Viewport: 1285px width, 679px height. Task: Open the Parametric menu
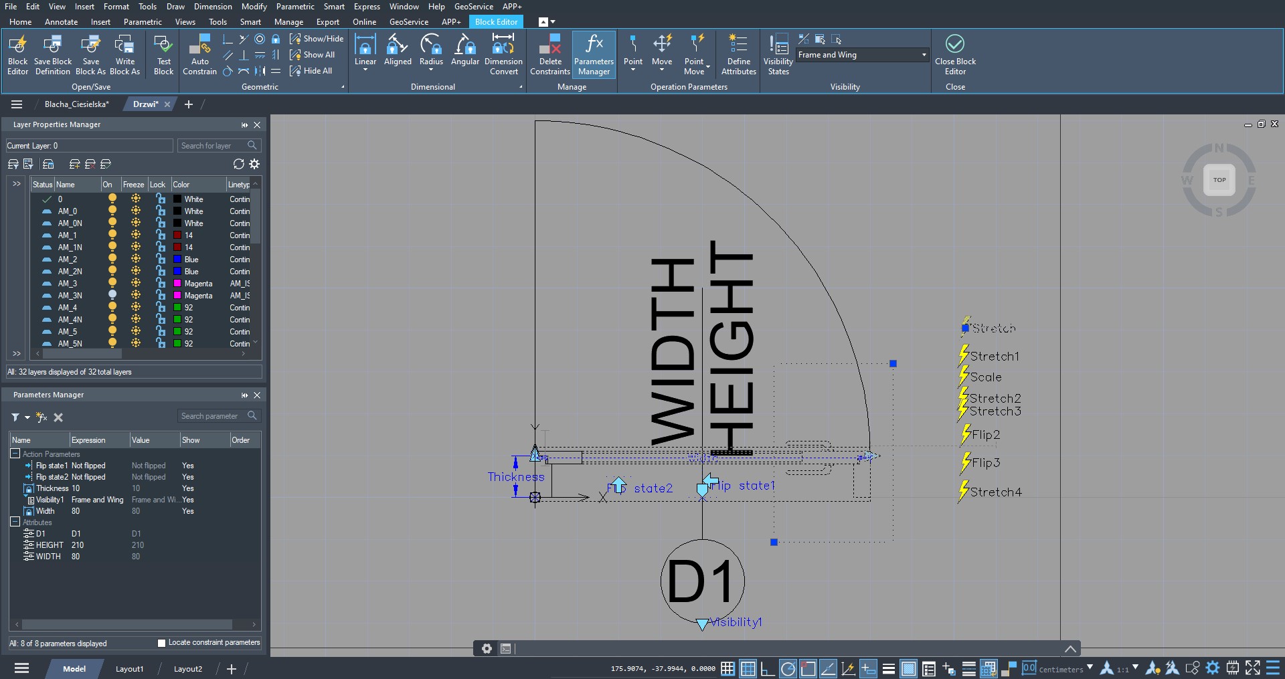[295, 7]
